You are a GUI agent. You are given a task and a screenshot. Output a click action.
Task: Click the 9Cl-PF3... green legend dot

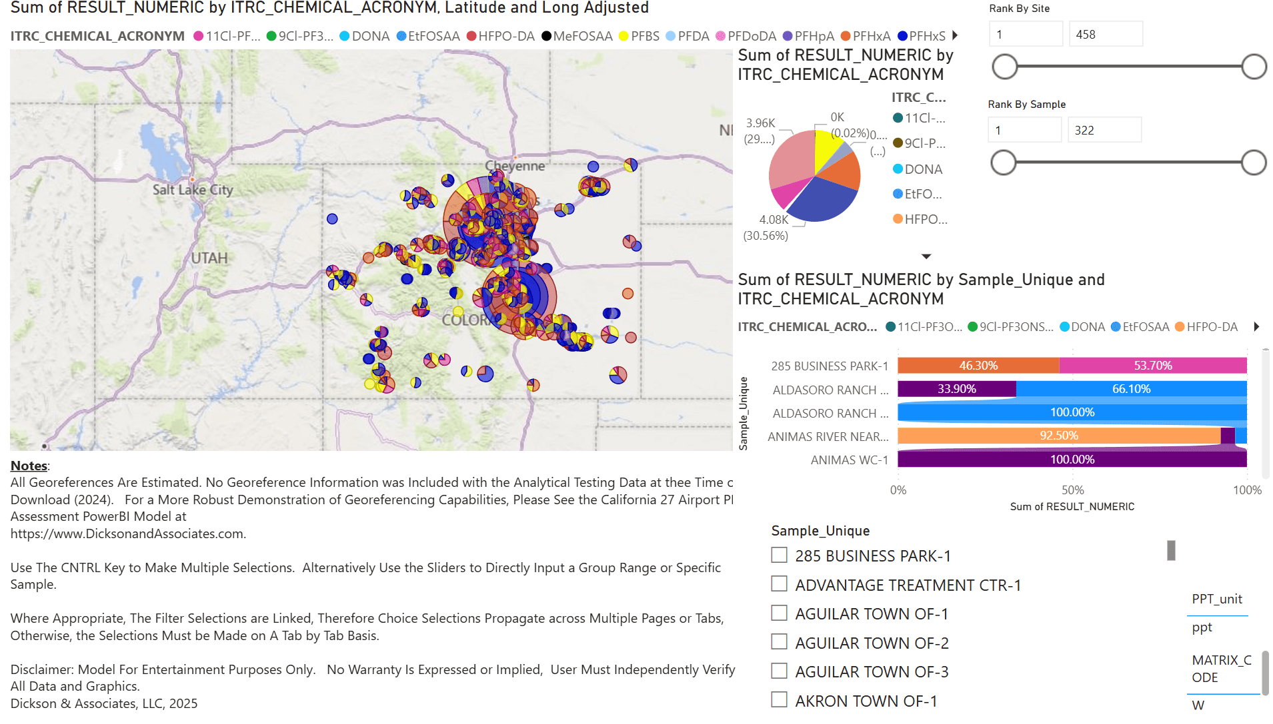click(x=270, y=36)
